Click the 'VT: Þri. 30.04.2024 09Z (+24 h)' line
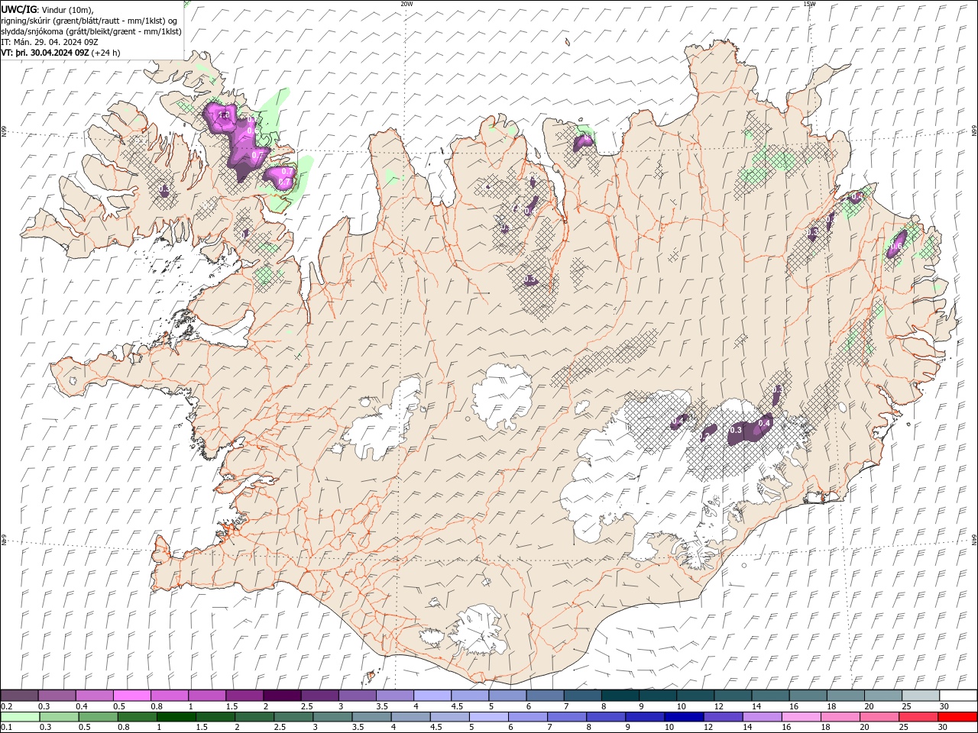This screenshot has height=733, width=978. (x=61, y=53)
